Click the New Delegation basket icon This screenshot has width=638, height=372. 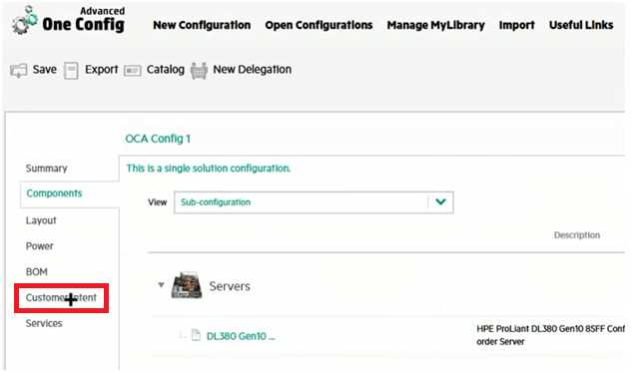pyautogui.click(x=199, y=71)
